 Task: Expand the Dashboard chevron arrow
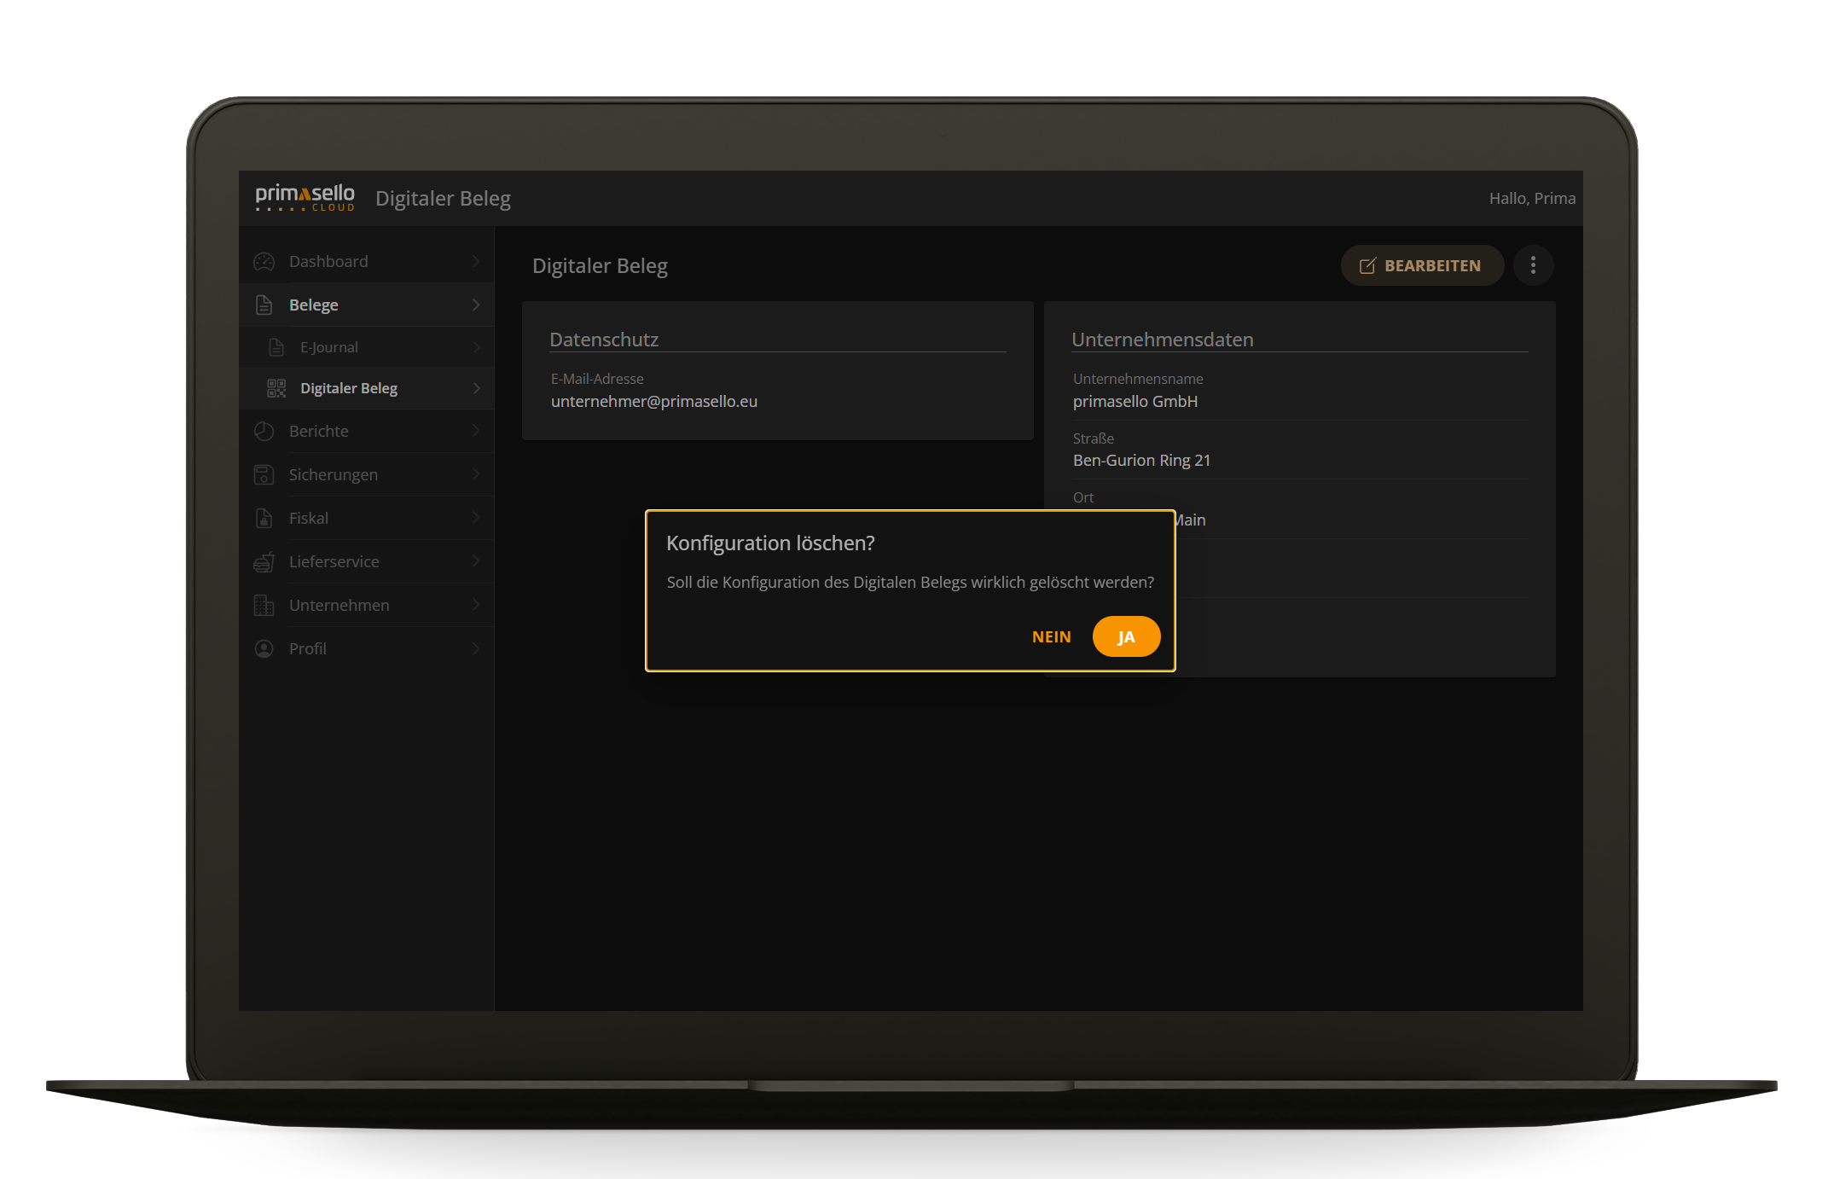[x=476, y=262]
